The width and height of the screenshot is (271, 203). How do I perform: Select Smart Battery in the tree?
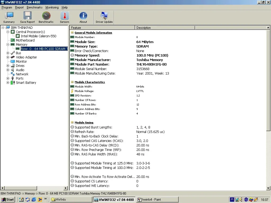[26, 82]
